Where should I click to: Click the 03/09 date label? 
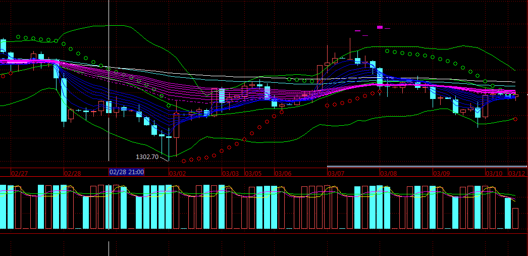pyautogui.click(x=442, y=174)
